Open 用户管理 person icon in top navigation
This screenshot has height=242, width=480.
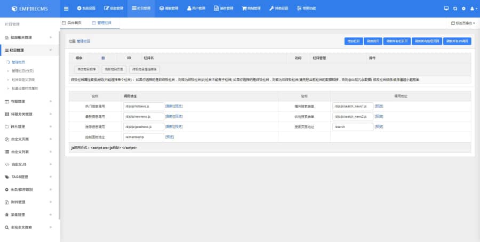point(189,8)
